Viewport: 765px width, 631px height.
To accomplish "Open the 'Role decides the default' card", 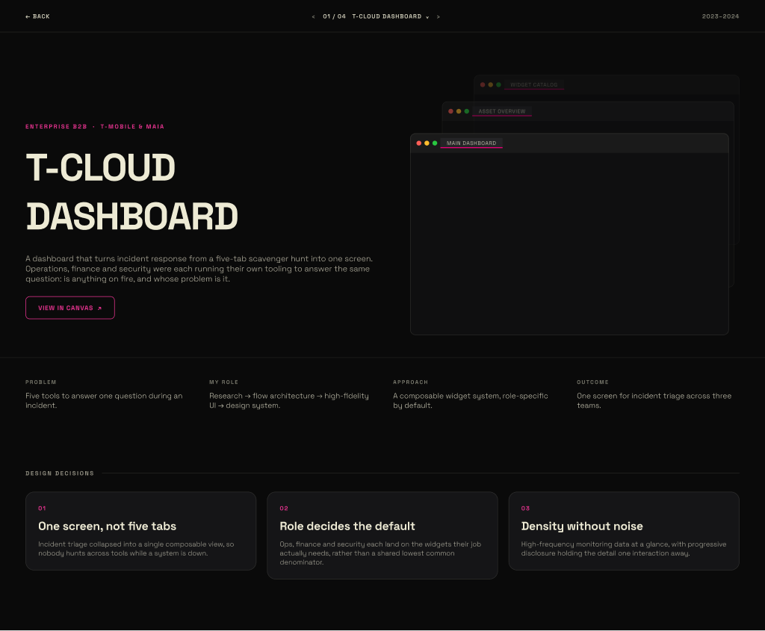I will pos(382,535).
